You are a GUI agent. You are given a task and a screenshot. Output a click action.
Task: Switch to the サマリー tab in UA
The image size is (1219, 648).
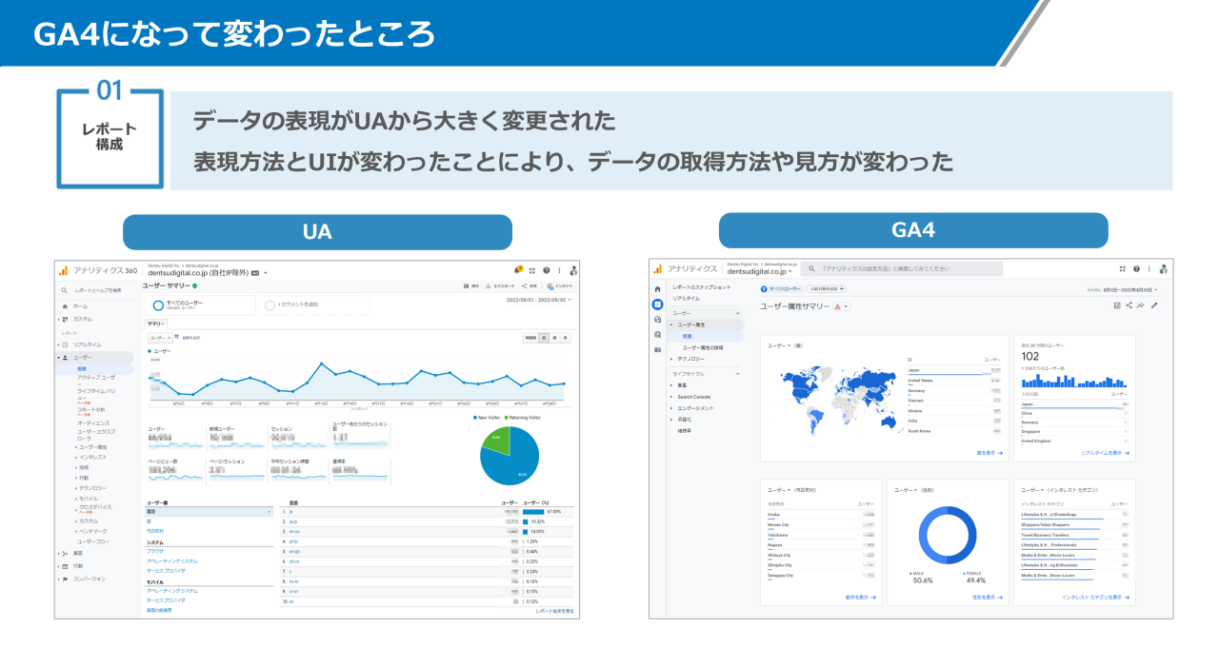[x=156, y=324]
